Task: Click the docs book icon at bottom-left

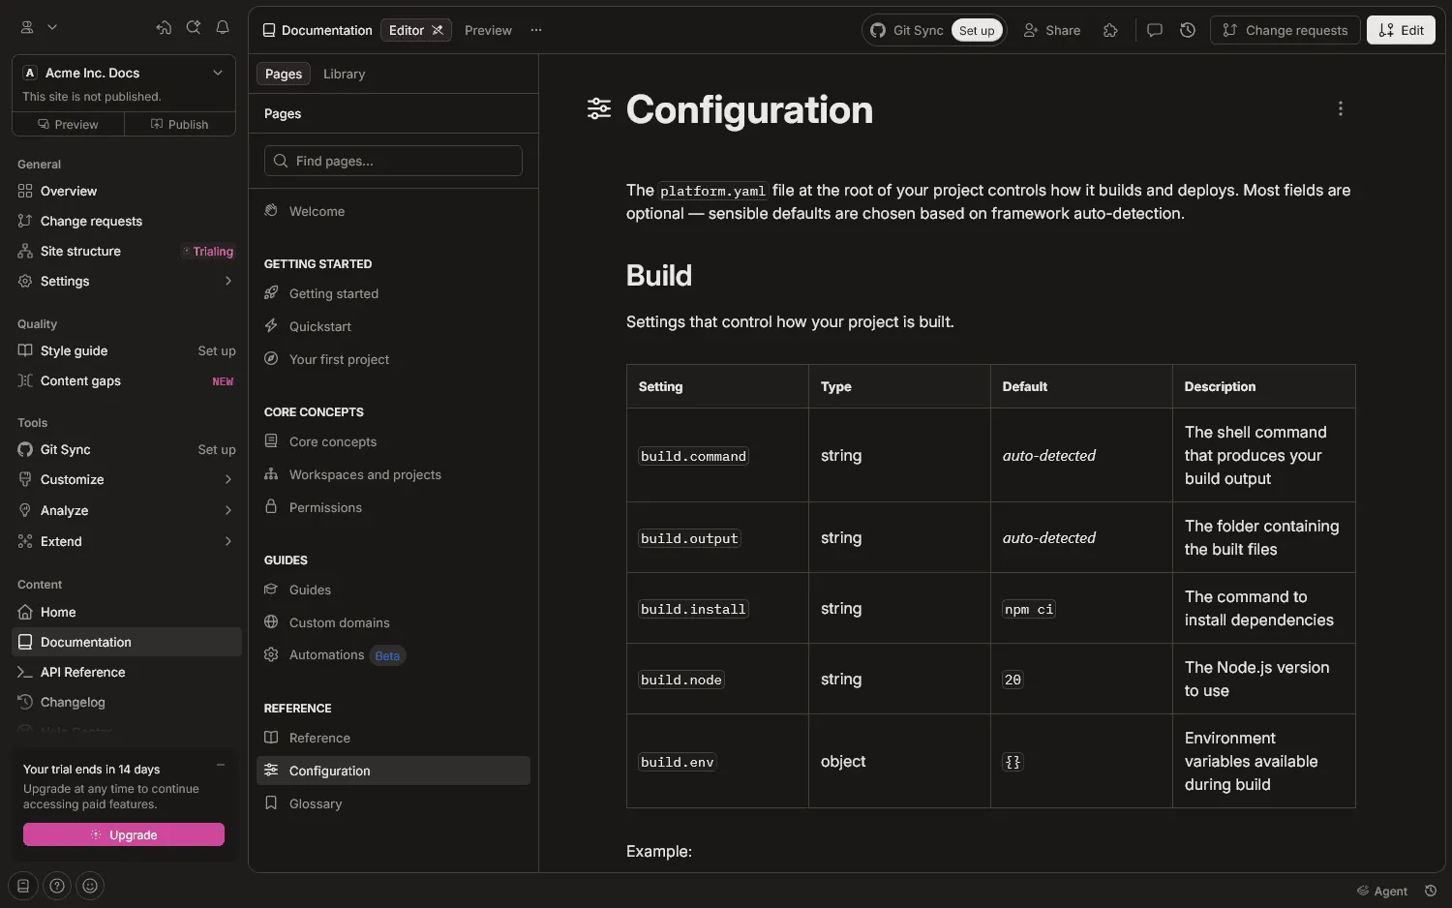Action: [x=23, y=885]
